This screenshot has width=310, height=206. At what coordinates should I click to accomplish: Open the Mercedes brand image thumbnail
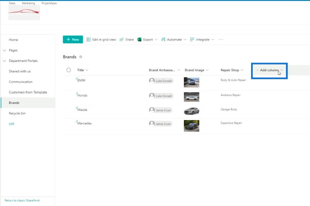point(191,126)
